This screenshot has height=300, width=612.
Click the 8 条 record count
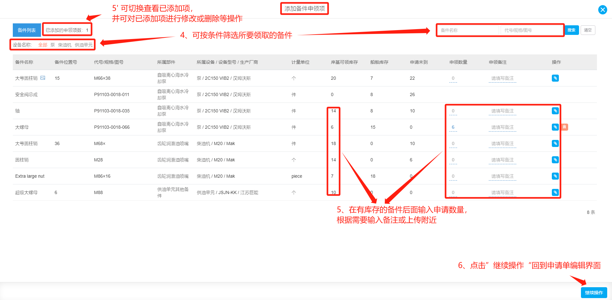tap(591, 212)
